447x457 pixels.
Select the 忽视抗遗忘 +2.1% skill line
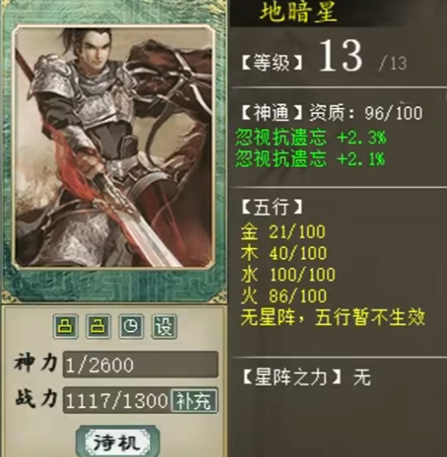310,159
